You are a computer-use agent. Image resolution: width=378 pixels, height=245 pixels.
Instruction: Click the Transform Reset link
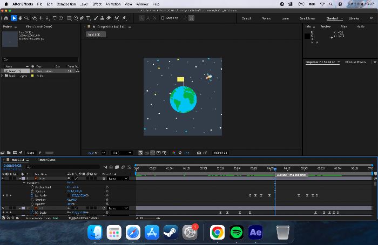point(70,183)
